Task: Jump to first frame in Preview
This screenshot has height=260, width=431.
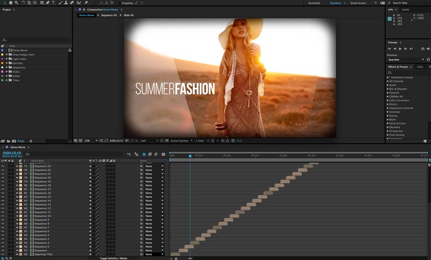Action: tap(389, 48)
